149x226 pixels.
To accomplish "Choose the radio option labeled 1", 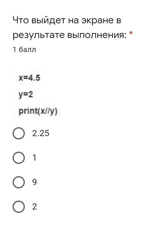I will (19, 158).
